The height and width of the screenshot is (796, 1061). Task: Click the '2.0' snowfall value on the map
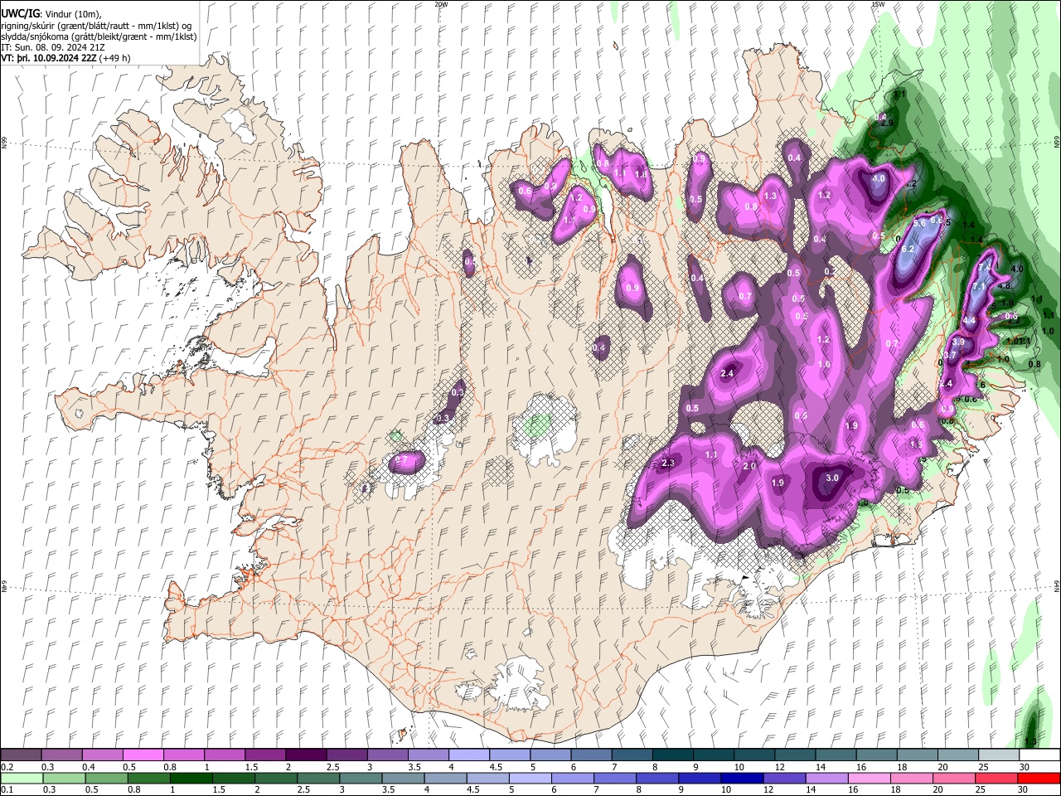[749, 466]
